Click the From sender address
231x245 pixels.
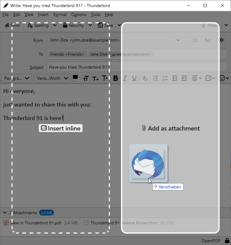[85, 40]
